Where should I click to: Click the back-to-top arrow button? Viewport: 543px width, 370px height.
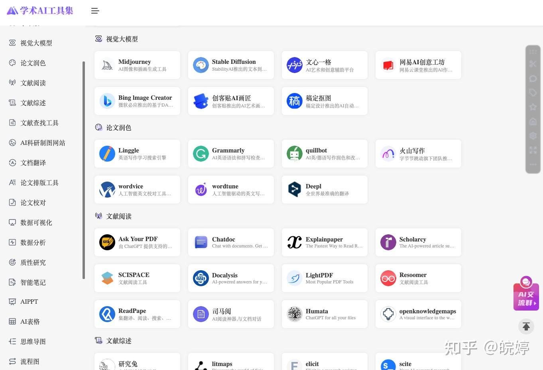pyautogui.click(x=526, y=326)
